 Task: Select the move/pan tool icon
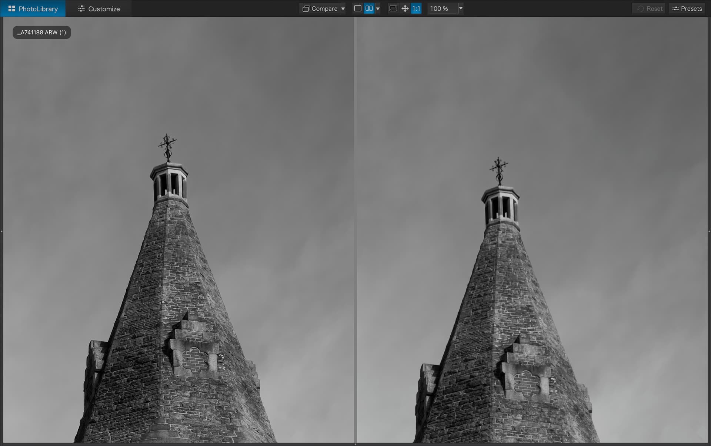point(405,8)
